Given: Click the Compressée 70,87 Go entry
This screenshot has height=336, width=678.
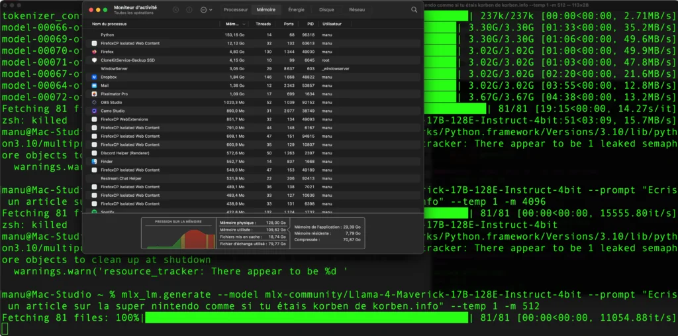Looking at the screenshot, I should [x=327, y=240].
